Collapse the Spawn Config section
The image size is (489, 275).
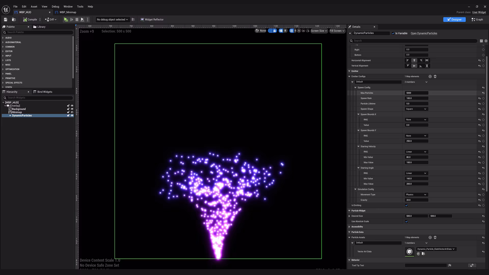(356, 88)
